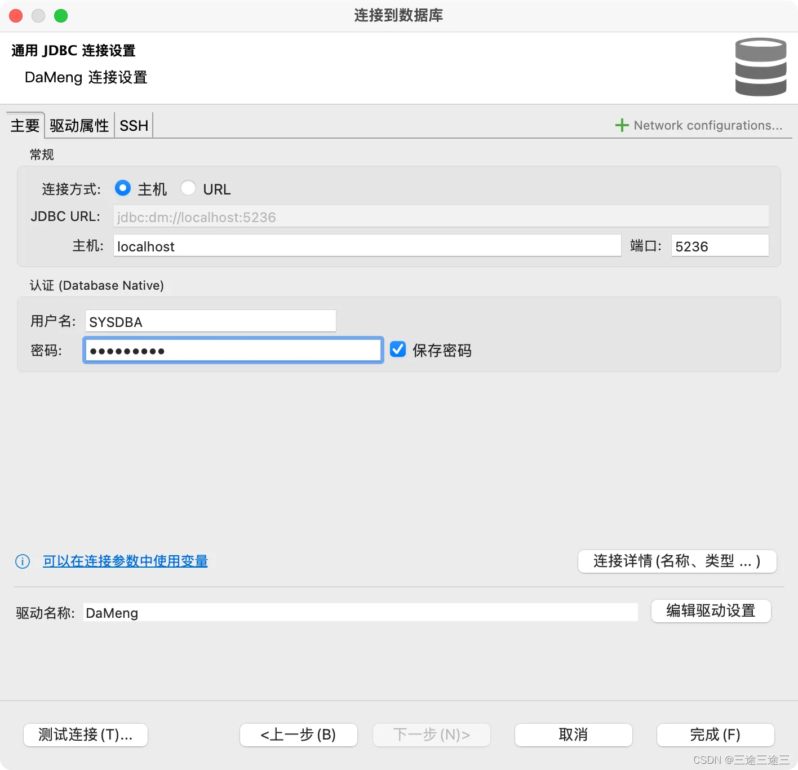
Task: Select the URL connection mode radio button
Action: (x=188, y=188)
